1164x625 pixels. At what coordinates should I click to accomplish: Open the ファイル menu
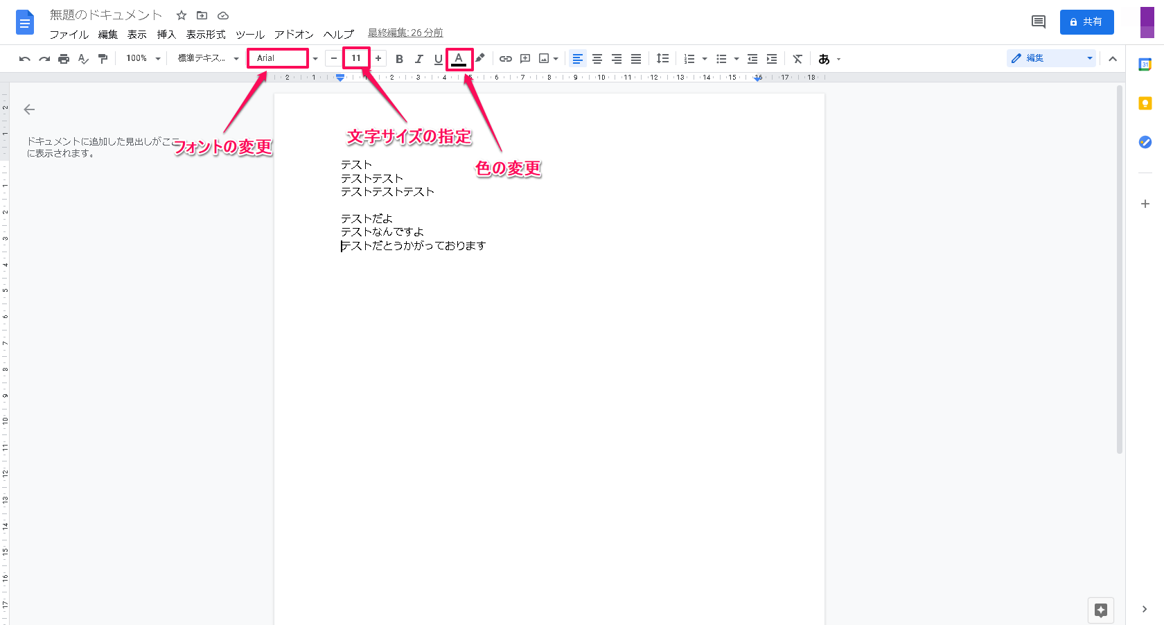click(x=69, y=34)
